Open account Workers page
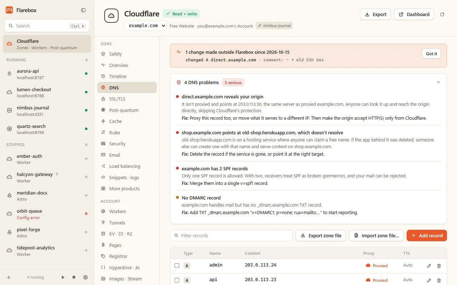This screenshot has width=457, height=285. pos(127,211)
